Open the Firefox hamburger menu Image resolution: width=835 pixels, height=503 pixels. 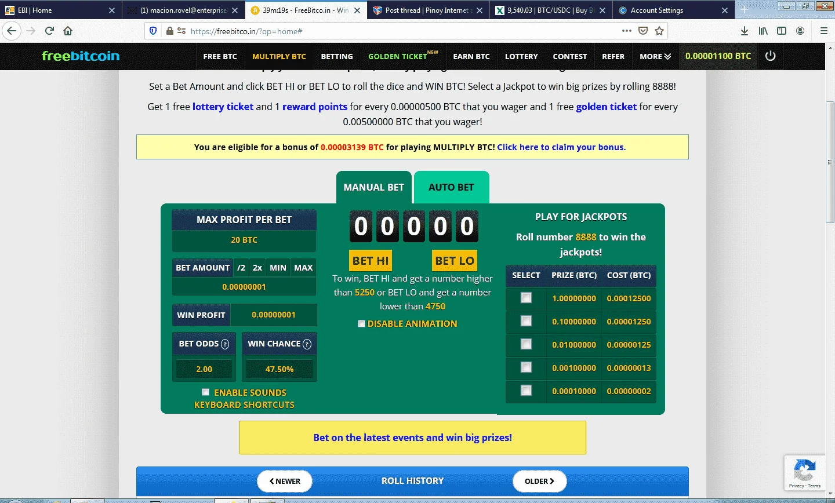pyautogui.click(x=823, y=31)
